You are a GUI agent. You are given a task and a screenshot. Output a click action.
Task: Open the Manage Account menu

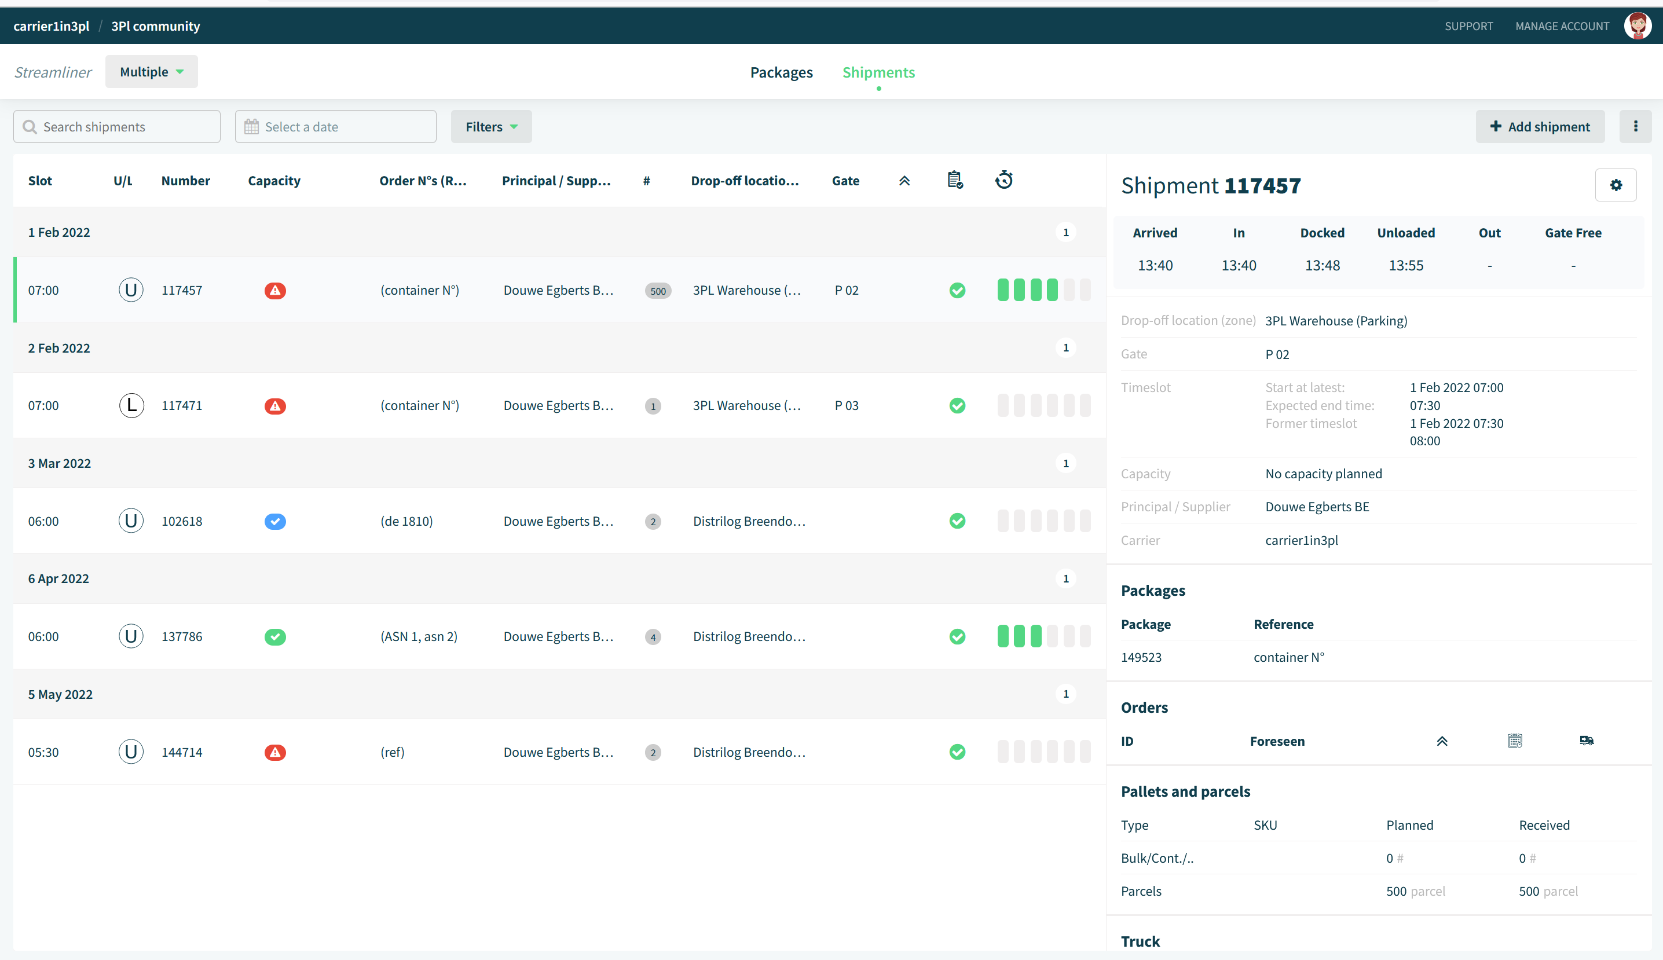click(1562, 25)
